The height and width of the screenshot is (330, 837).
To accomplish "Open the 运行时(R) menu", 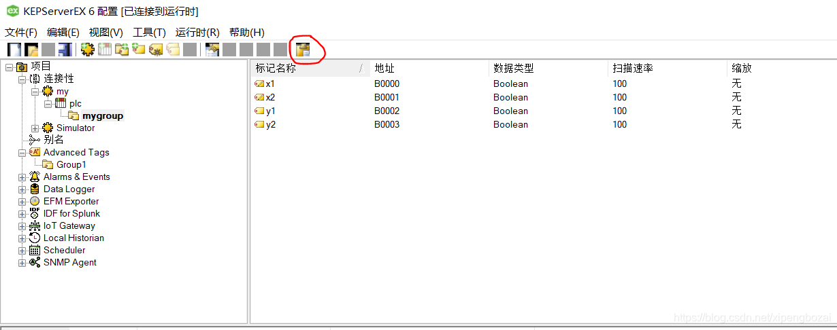I will 197,32.
